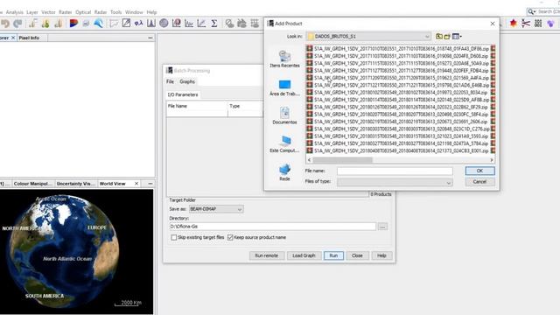Uncheck Keep source product name
This screenshot has height=315, width=560.
pos(230,237)
